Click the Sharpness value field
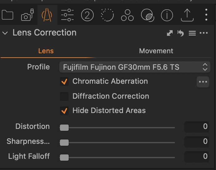The height and width of the screenshot is (170, 216). (x=197, y=142)
